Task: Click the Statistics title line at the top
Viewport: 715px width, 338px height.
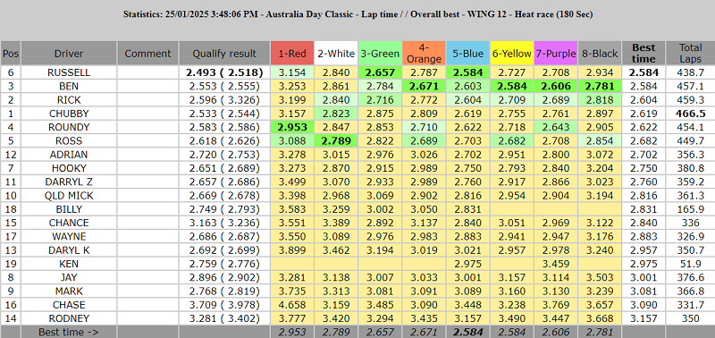Action: click(357, 14)
